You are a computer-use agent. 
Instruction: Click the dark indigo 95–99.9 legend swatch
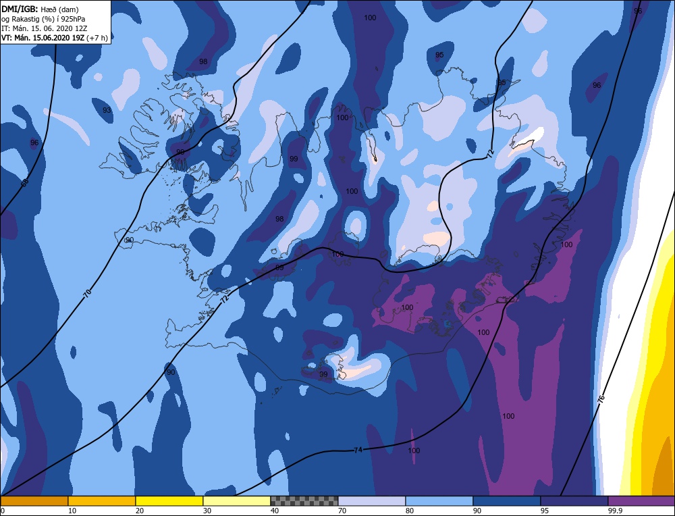(574, 500)
